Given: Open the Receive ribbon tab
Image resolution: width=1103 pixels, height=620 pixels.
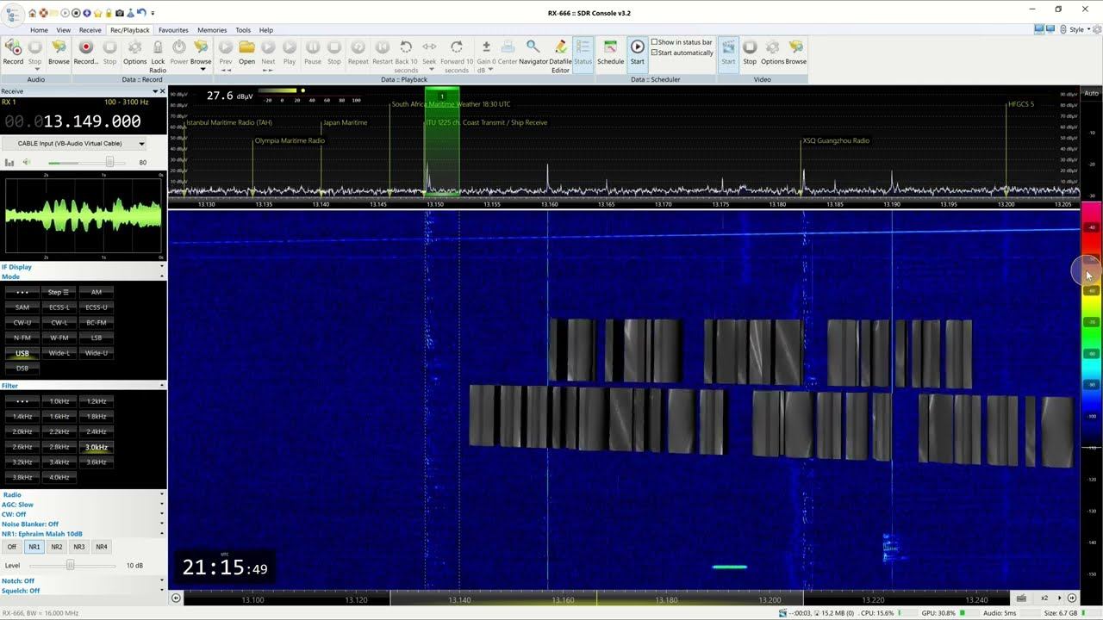Looking at the screenshot, I should (x=90, y=30).
